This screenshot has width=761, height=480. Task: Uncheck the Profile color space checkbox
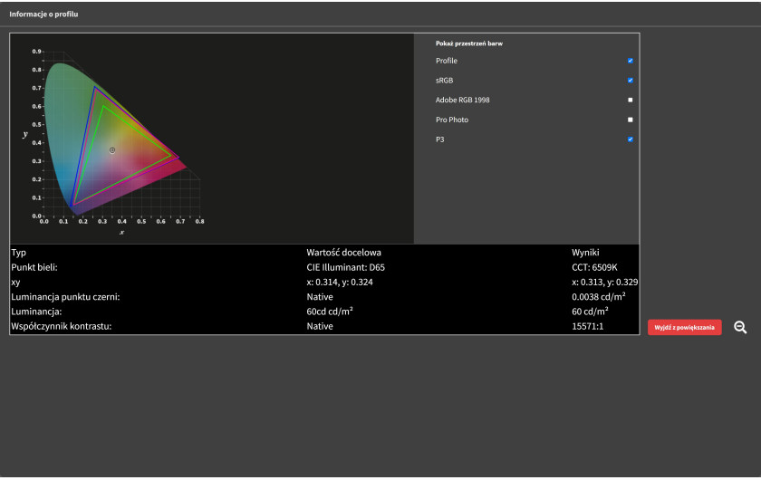(x=630, y=61)
